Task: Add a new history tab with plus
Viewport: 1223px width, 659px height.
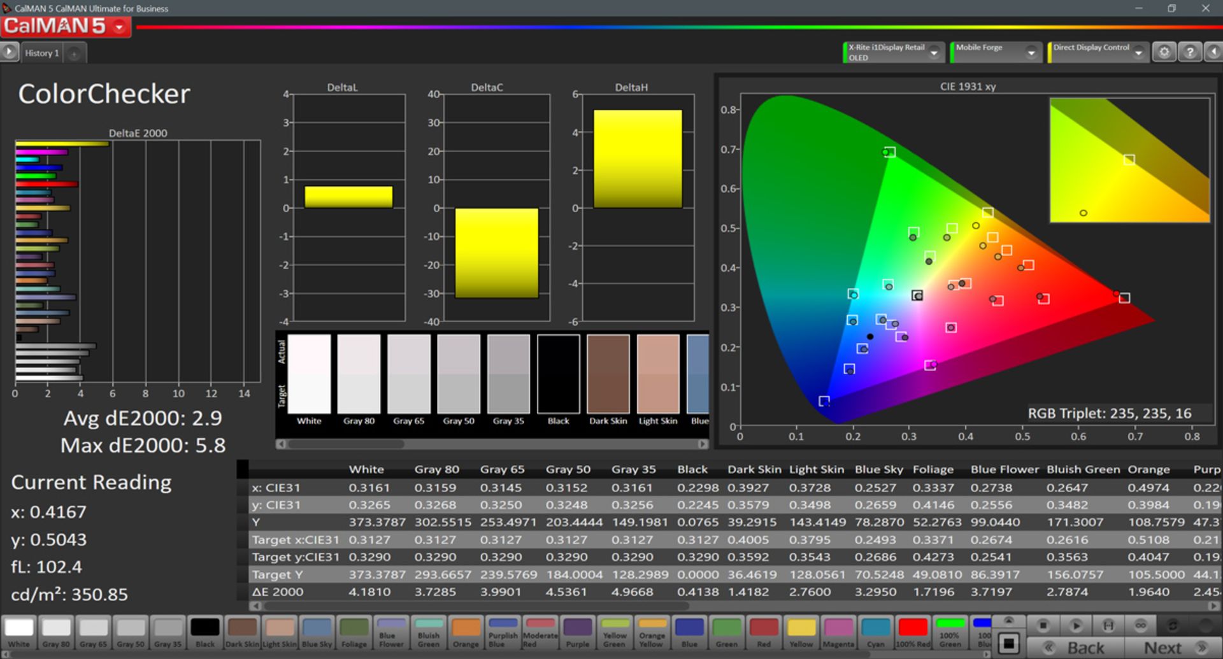Action: pos(74,53)
